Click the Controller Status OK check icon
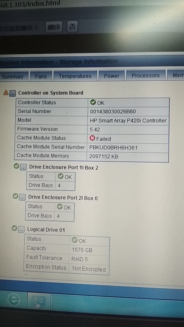 93,102
